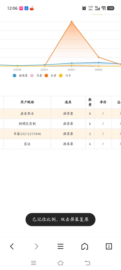Toggle the 月票 legend series
121x270 pixels.
coord(36,76)
